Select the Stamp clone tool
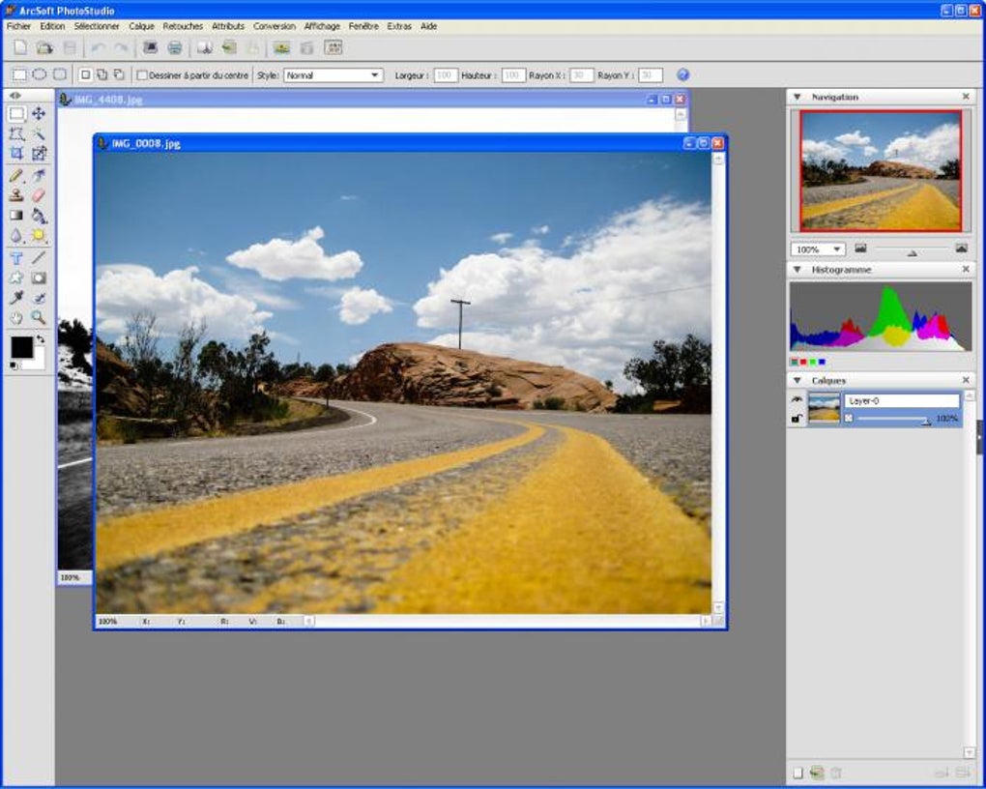The width and height of the screenshot is (986, 789). [16, 195]
